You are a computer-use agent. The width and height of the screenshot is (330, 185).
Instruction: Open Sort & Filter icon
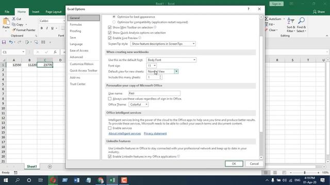291,21
